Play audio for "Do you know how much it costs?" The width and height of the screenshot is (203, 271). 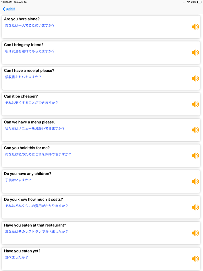click(x=195, y=207)
